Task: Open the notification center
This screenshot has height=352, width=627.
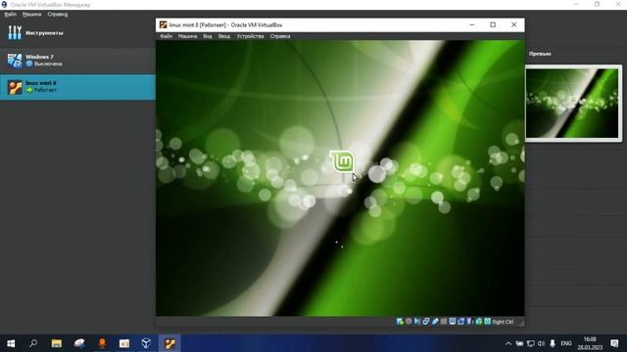Action: point(614,343)
